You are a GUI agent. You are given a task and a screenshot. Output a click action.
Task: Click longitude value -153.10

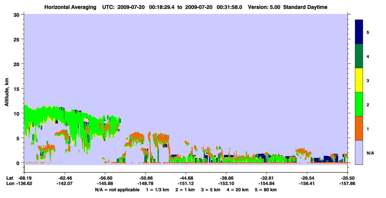click(226, 184)
